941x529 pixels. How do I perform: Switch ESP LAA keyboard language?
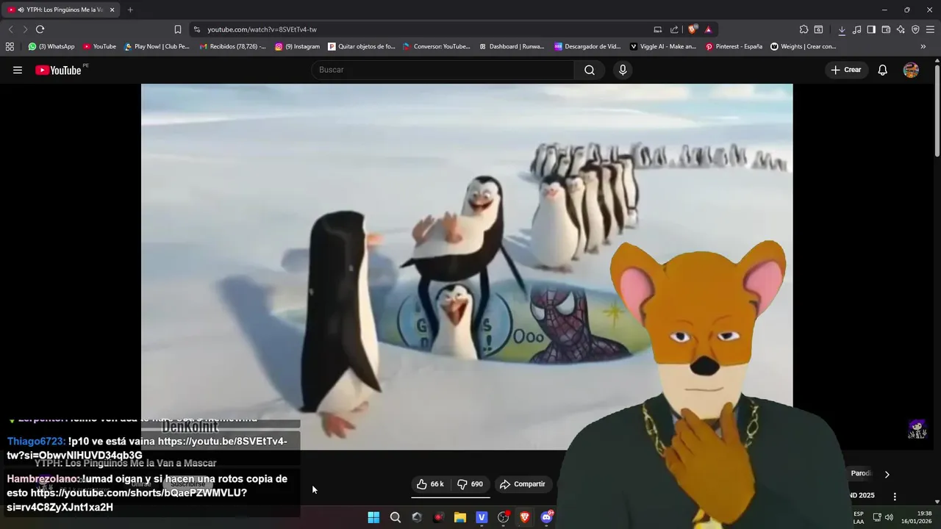click(859, 517)
